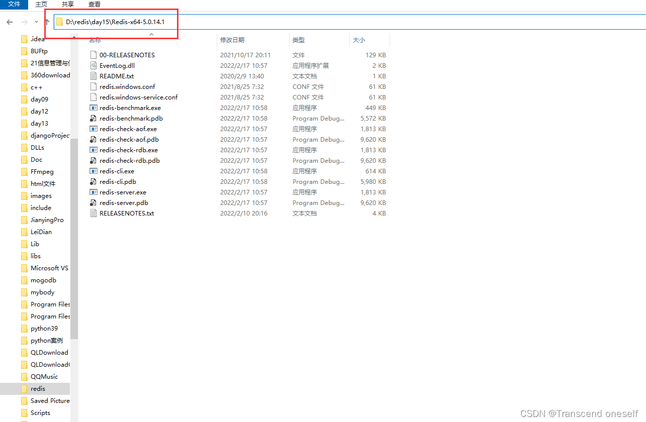646x422 pixels.
Task: Click the 614 KB size cell
Action: pyautogui.click(x=376, y=171)
